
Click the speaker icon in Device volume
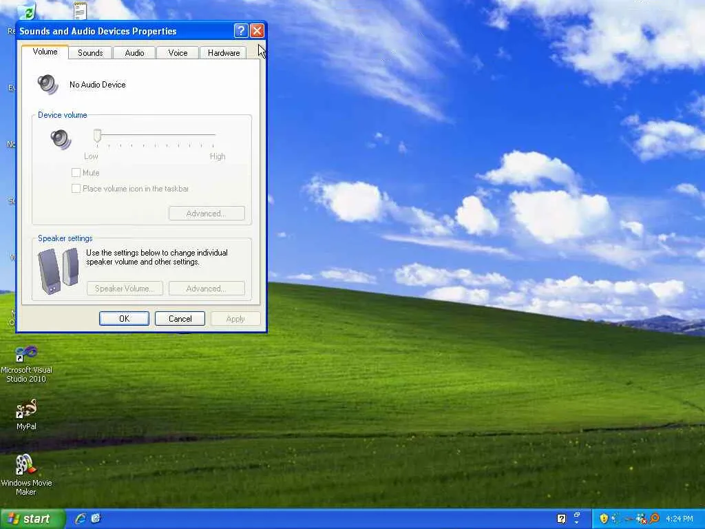[x=61, y=139]
